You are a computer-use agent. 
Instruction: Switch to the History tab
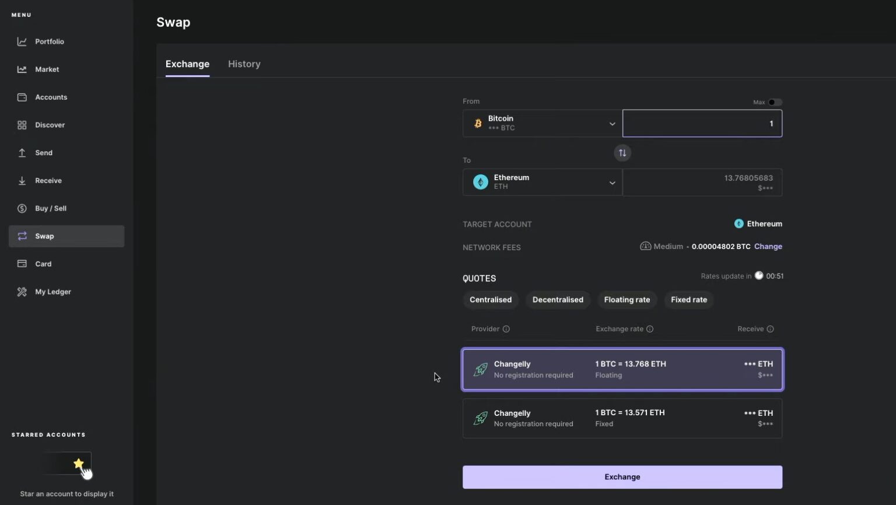[x=244, y=64]
